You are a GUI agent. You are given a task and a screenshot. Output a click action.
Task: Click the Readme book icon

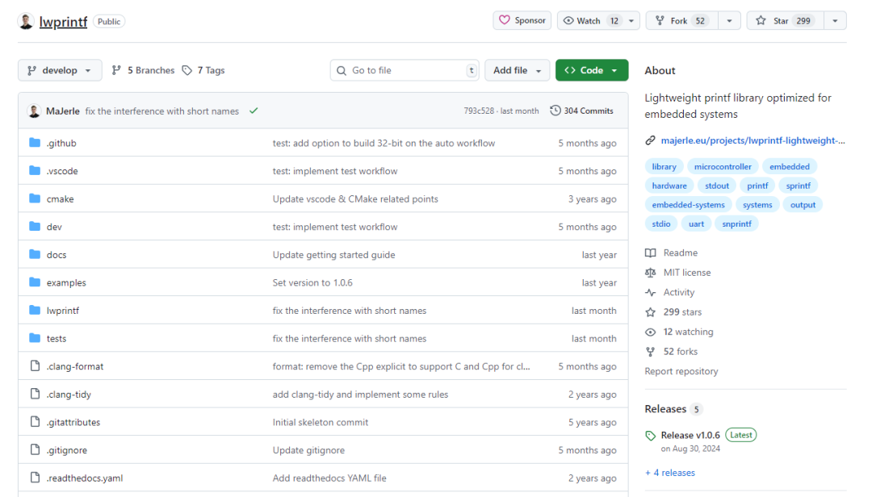[651, 253]
